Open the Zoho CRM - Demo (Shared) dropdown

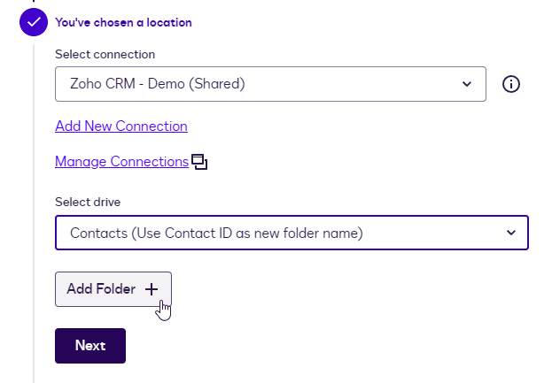(270, 84)
